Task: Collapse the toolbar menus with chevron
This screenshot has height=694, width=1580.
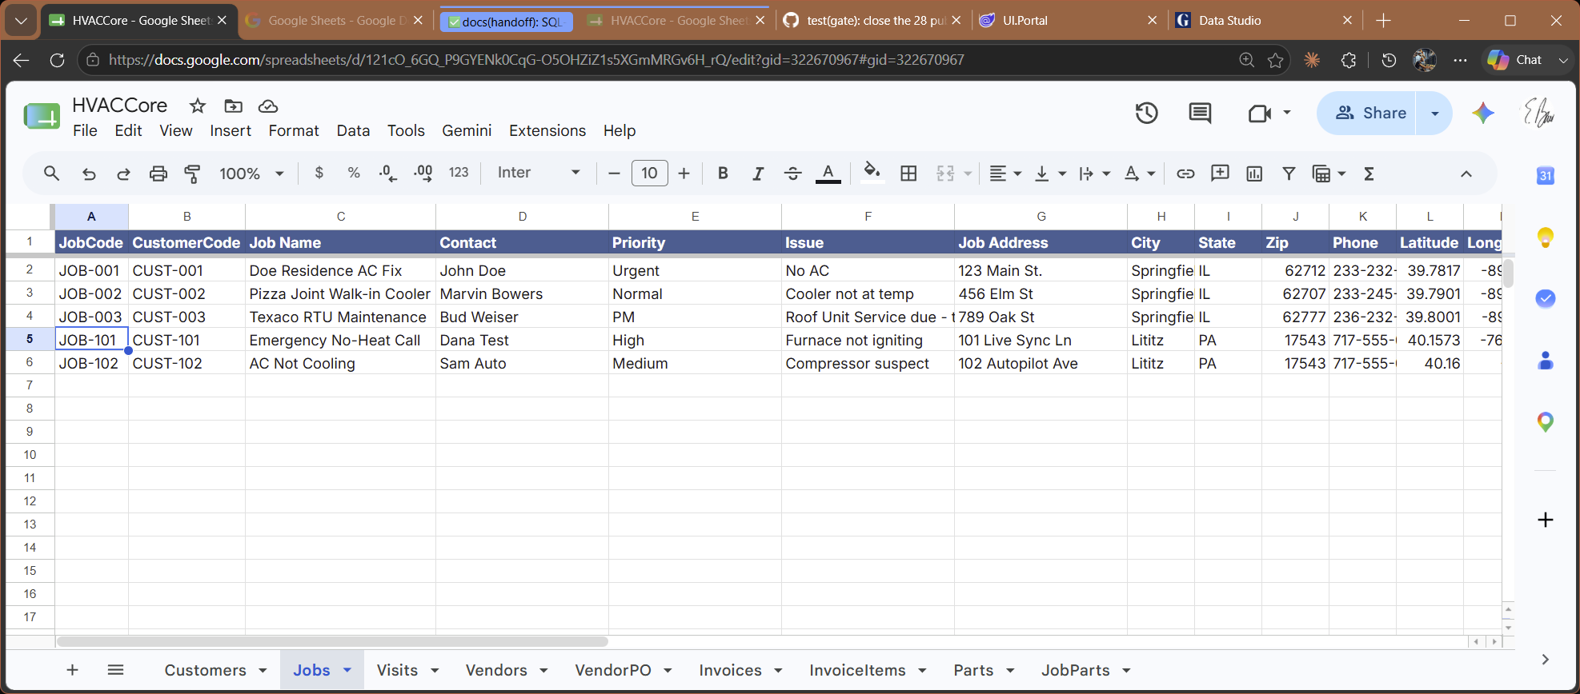Action: [x=1466, y=173]
